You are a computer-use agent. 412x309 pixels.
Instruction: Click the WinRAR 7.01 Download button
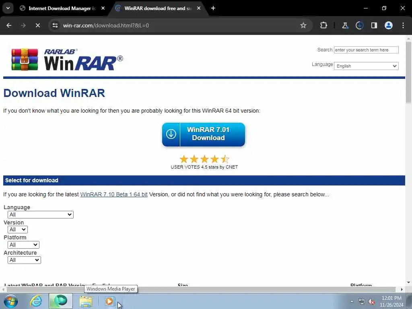(204, 134)
